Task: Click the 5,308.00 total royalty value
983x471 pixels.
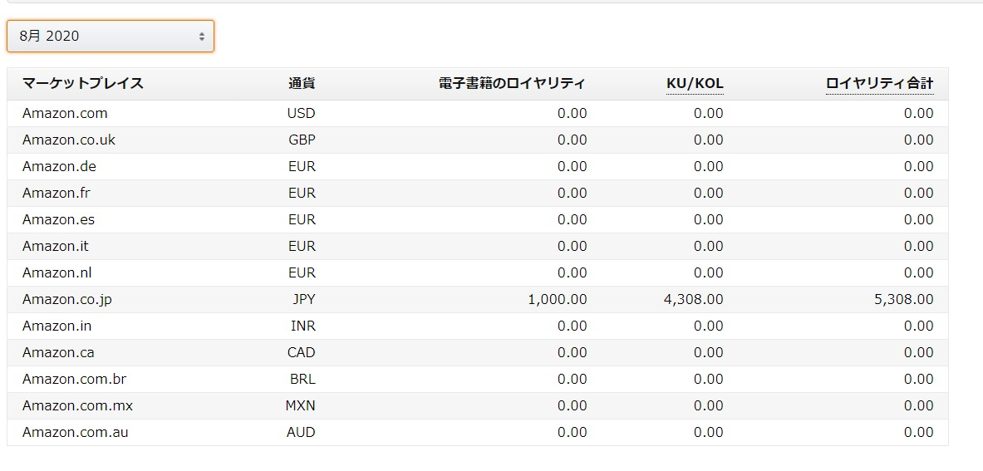Action: pyautogui.click(x=903, y=299)
